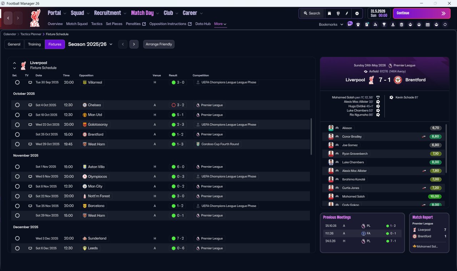Click the bookmark icon beside Search

(x=329, y=13)
